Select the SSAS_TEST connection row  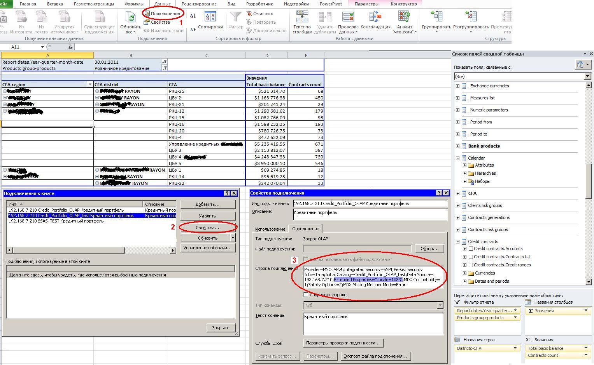pos(92,221)
